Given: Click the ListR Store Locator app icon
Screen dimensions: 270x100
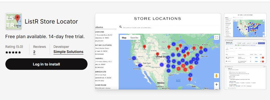Looking at the screenshot, I should [x=14, y=21].
